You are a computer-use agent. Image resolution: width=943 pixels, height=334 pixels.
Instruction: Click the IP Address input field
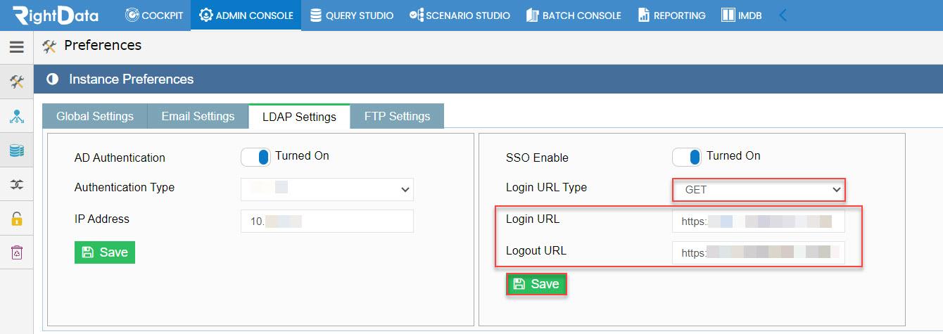pos(327,221)
